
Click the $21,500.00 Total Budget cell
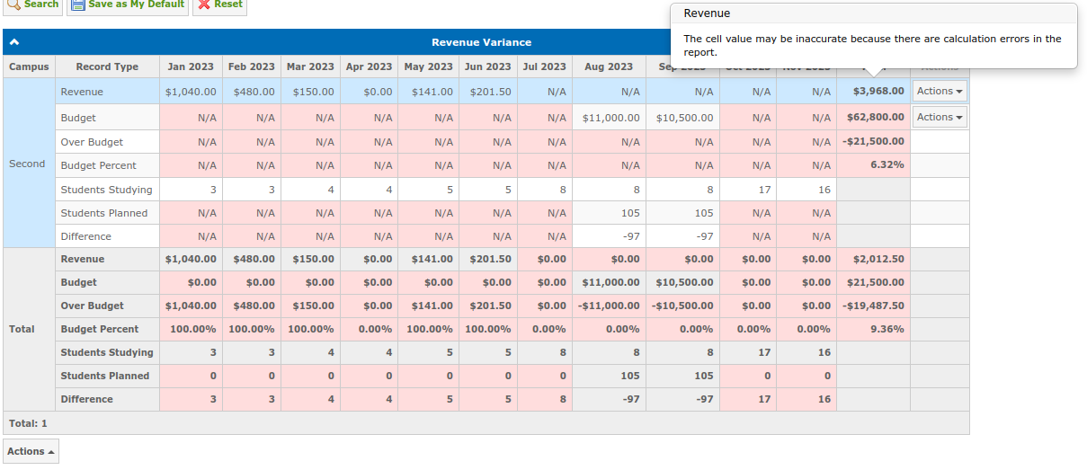[873, 282]
